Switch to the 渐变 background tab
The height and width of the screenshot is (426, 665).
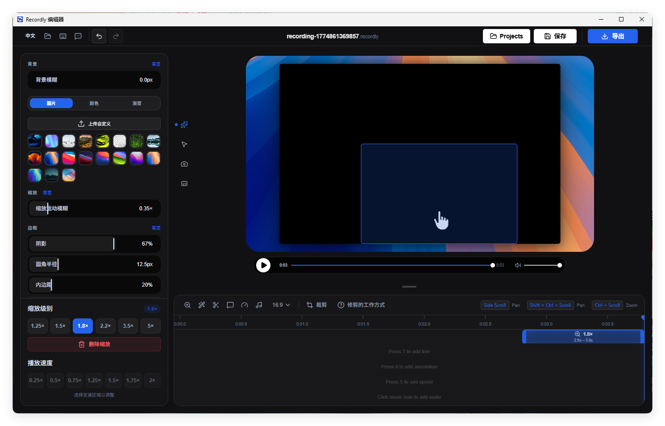137,103
